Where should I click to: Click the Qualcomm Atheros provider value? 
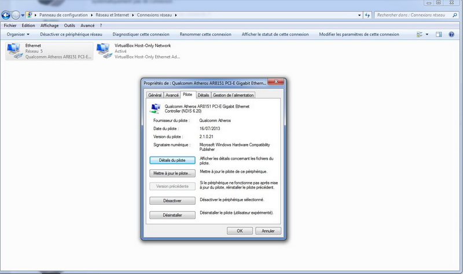click(x=215, y=121)
